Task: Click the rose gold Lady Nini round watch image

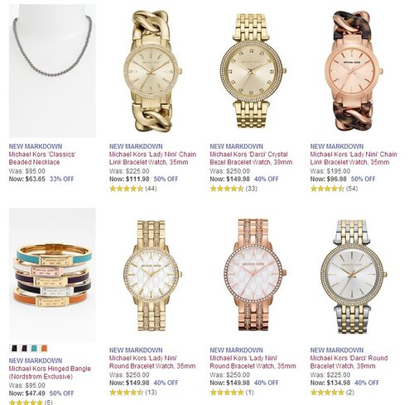Action: coord(253,274)
